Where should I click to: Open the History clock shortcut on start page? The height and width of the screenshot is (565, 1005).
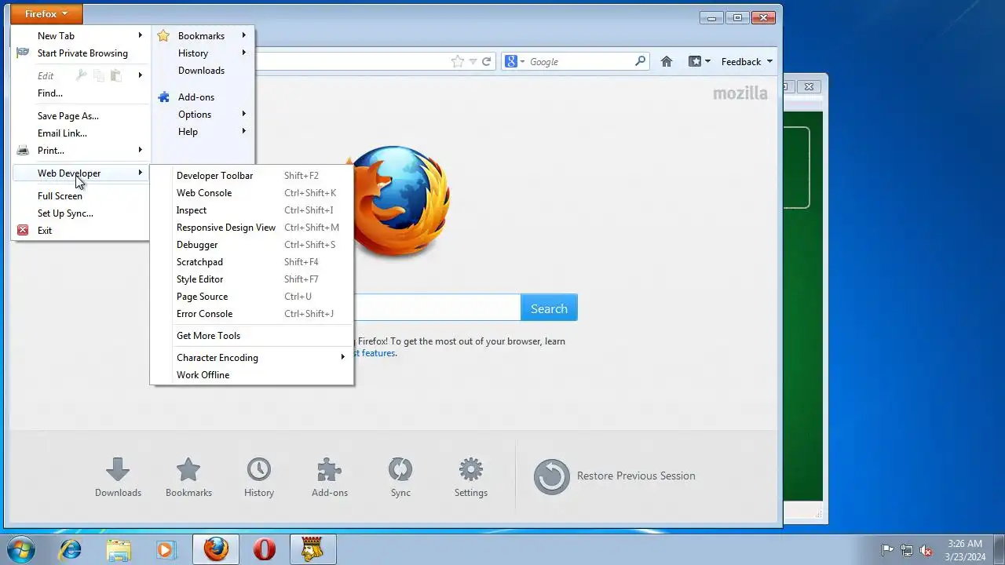(x=259, y=470)
